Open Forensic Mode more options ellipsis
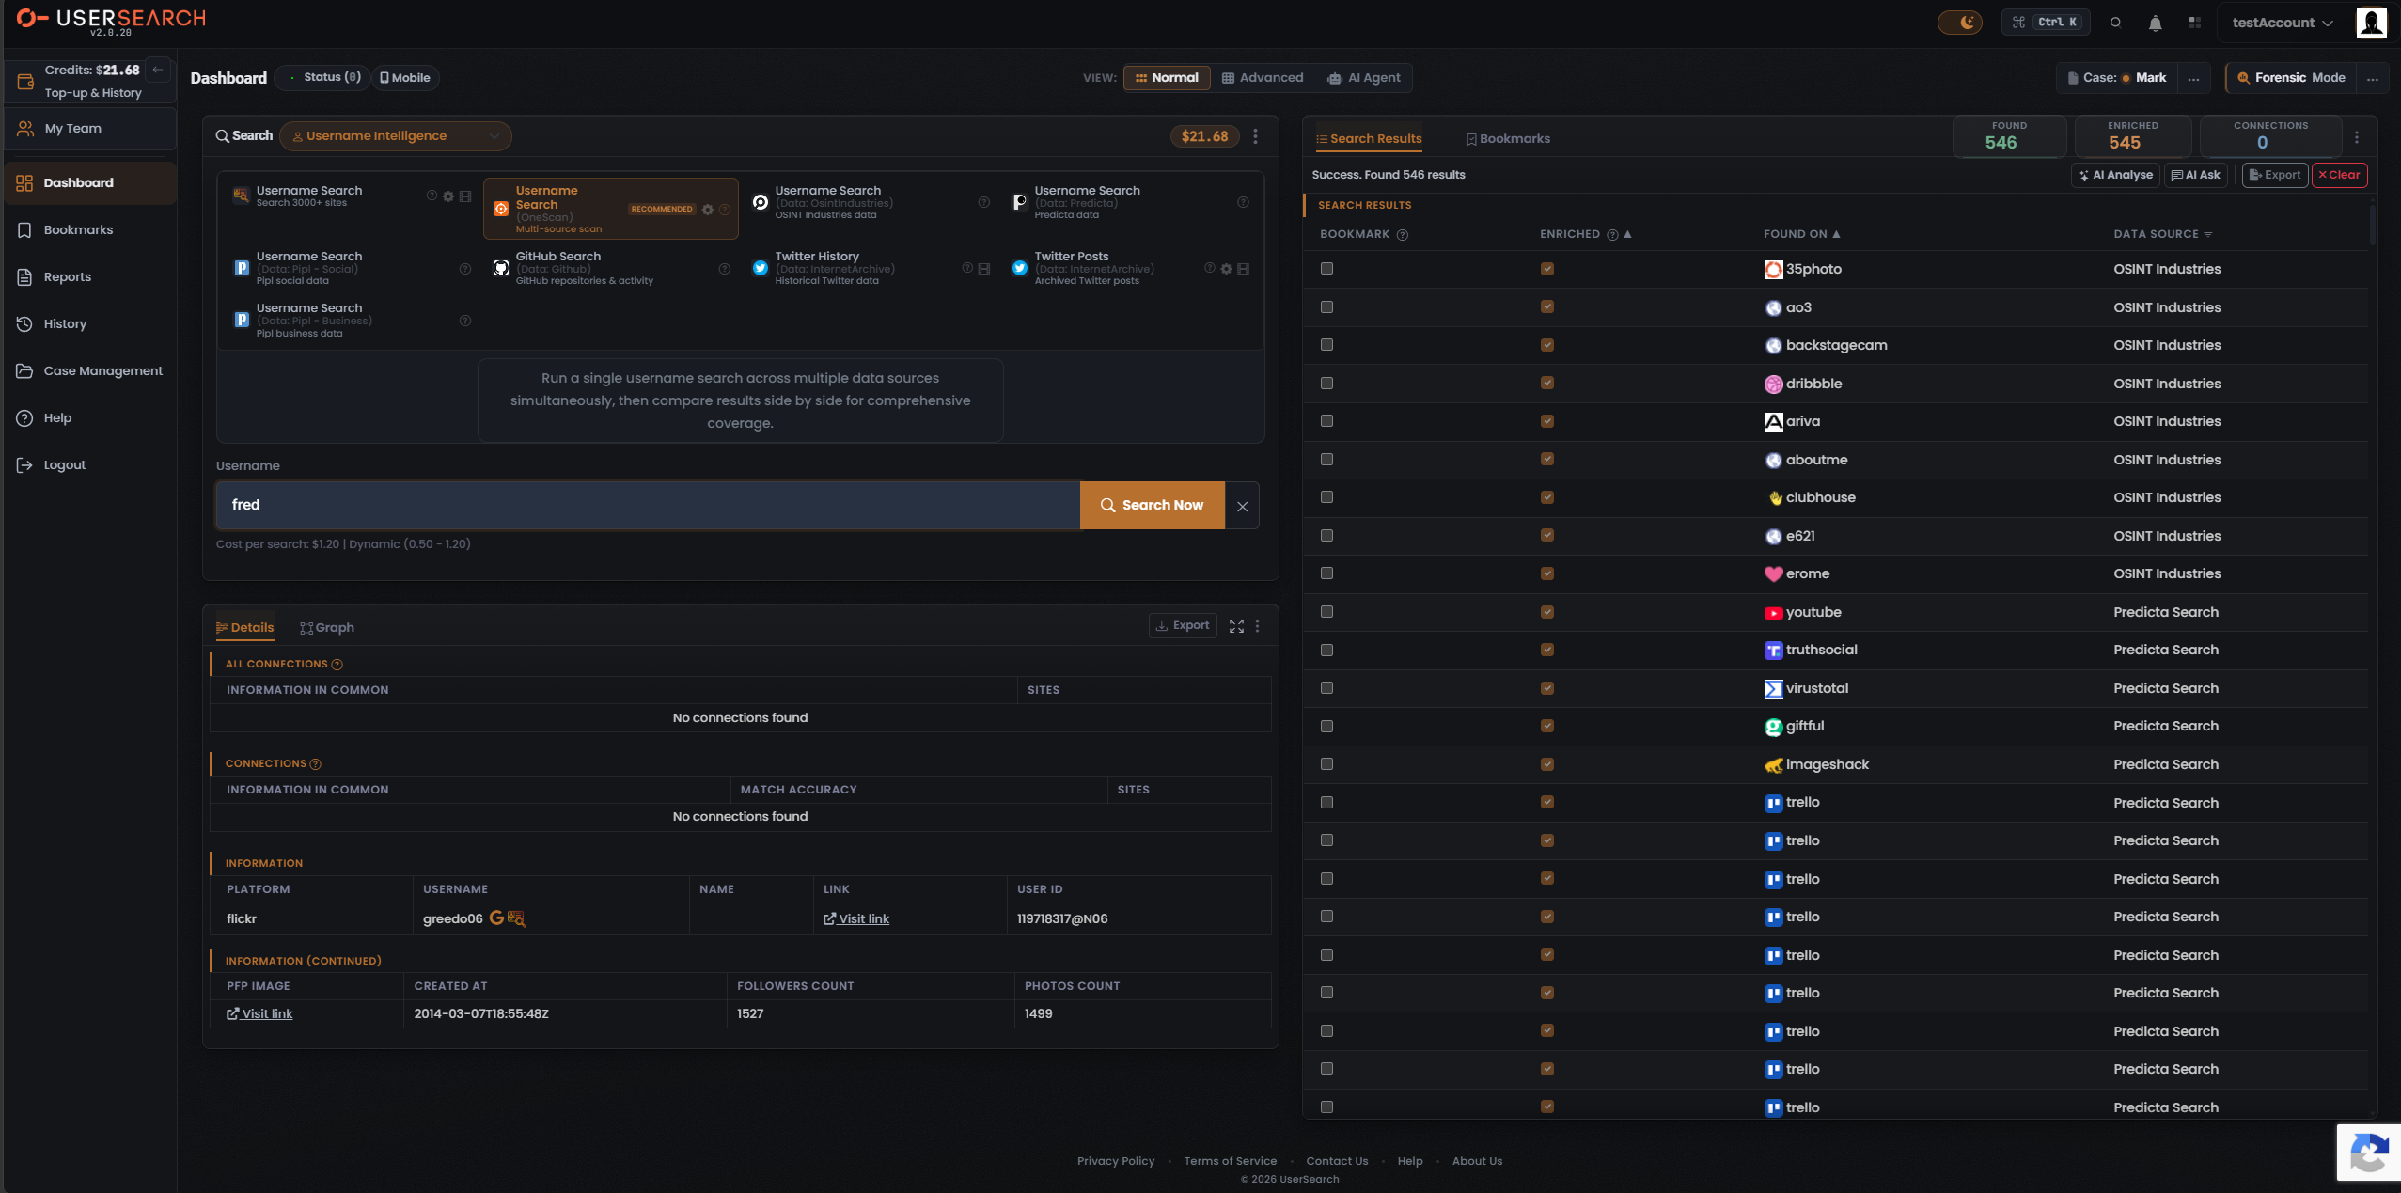This screenshot has height=1193, width=2401. 2372,79
